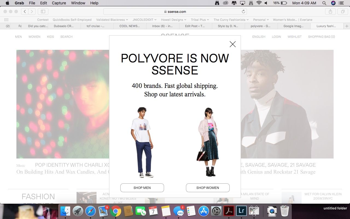Image resolution: width=350 pixels, height=219 pixels.
Task: Launch Lightroom from the Dock
Action: (241, 211)
